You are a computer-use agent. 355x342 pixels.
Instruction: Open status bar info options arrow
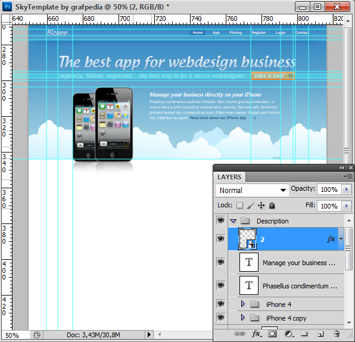(149, 334)
